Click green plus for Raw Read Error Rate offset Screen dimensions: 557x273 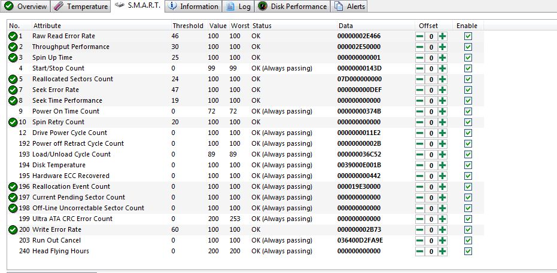point(442,36)
